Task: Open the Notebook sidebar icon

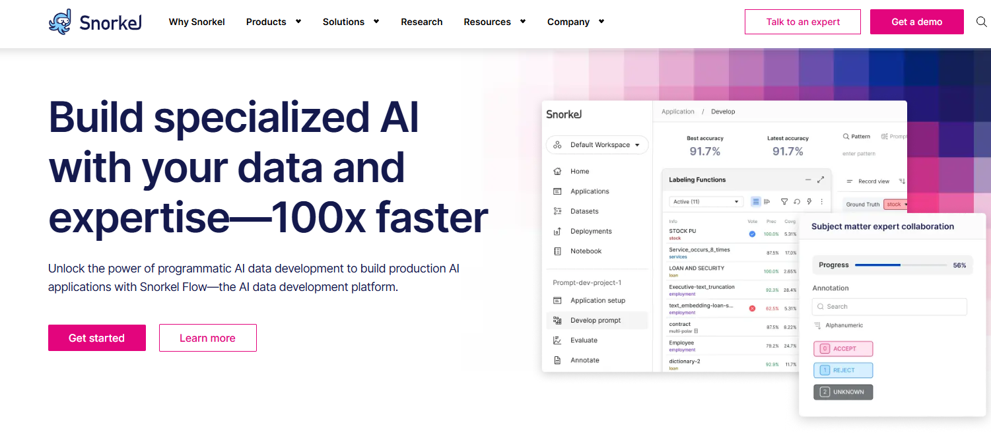Action: tap(557, 251)
